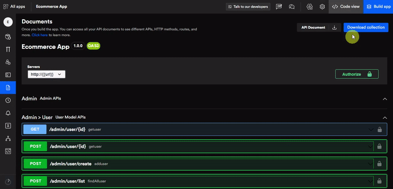Click the API Document button

[x=313, y=28]
